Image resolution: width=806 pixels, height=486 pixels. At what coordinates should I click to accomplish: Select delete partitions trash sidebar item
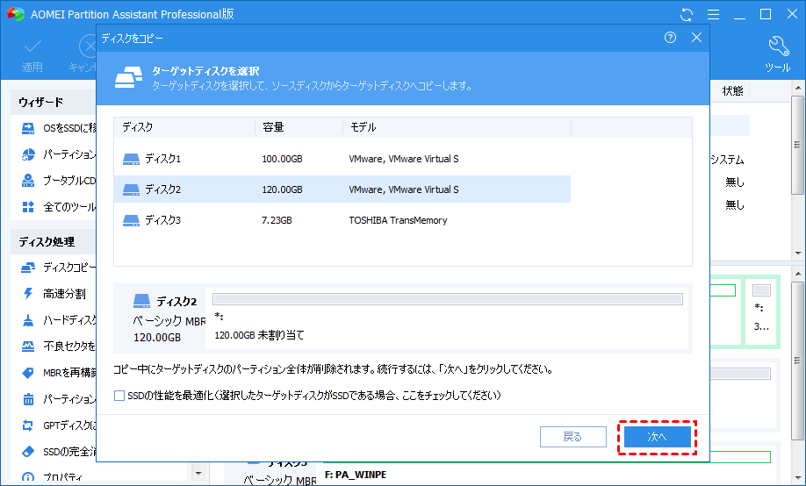(58, 399)
